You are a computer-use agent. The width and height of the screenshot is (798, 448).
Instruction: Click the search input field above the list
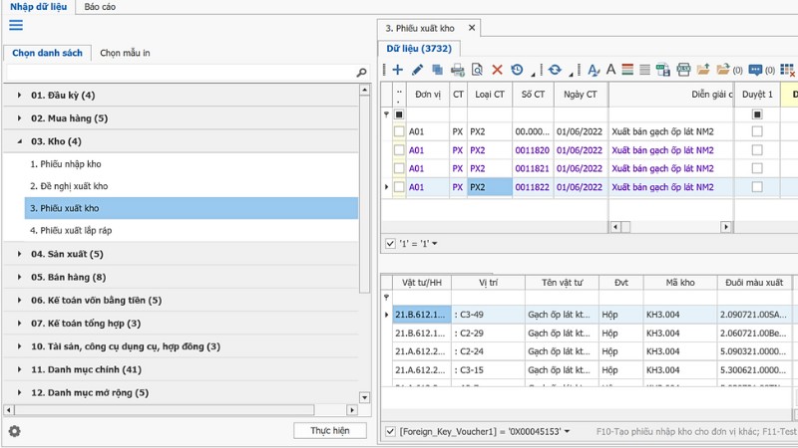click(180, 73)
